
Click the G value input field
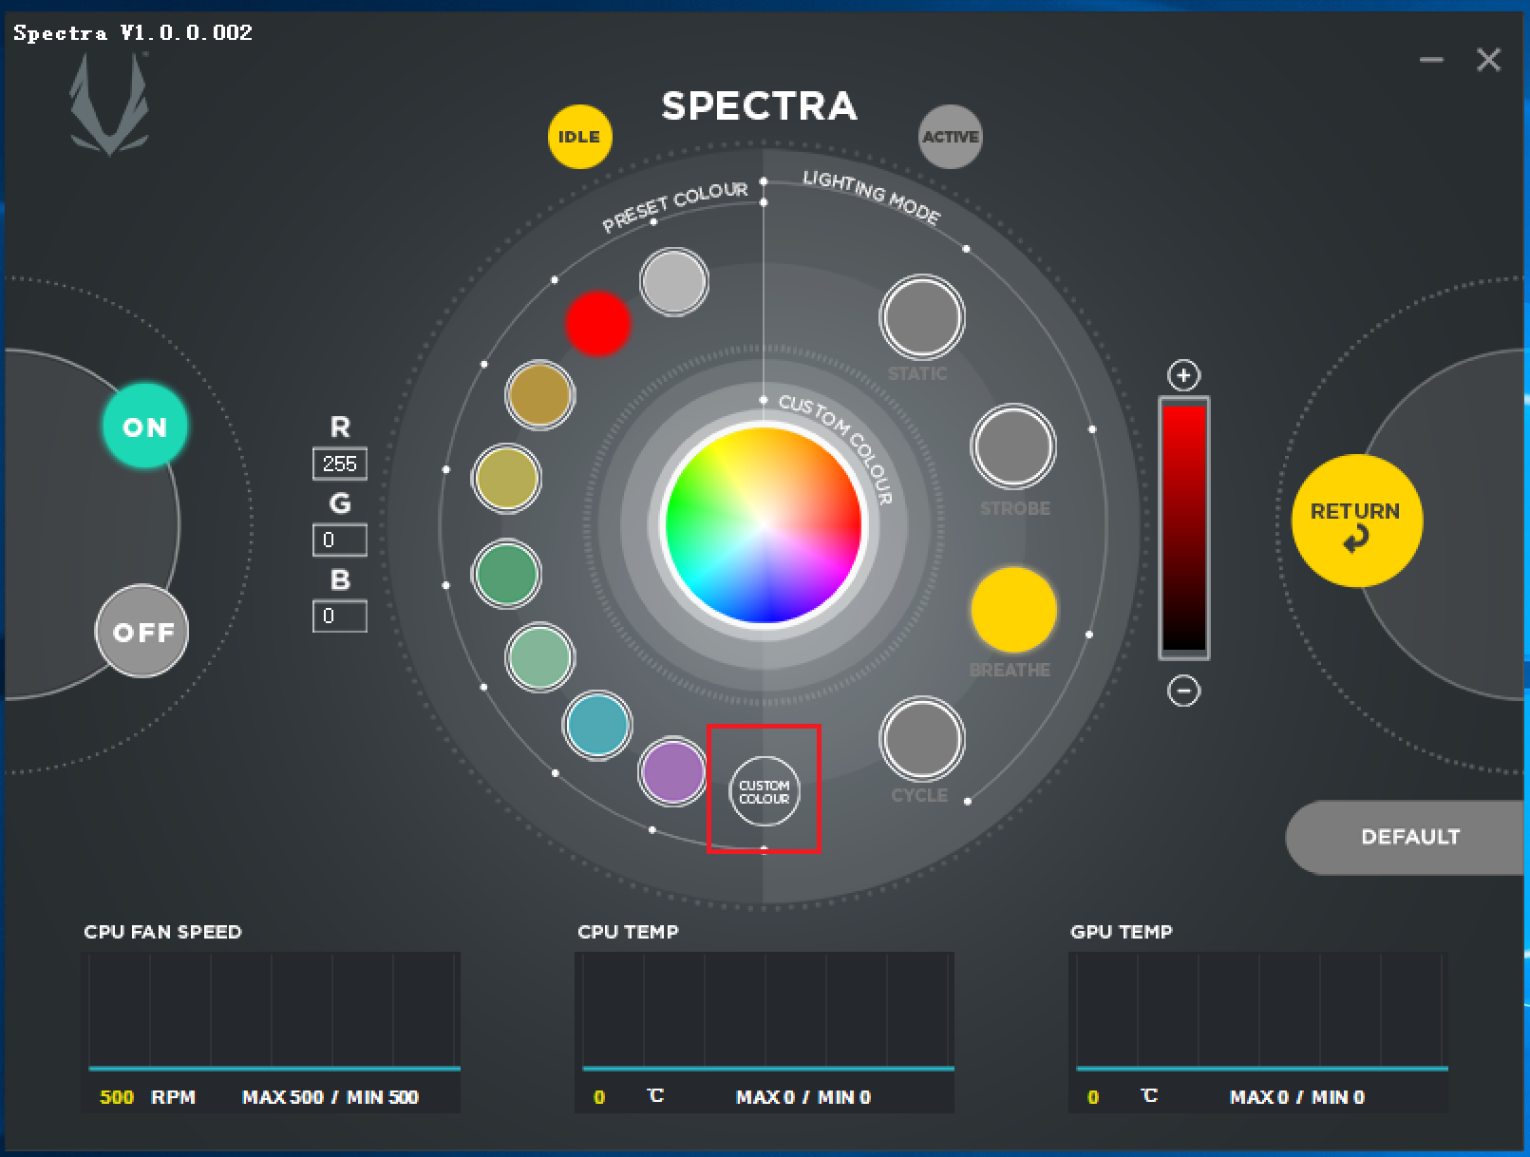[x=340, y=541]
